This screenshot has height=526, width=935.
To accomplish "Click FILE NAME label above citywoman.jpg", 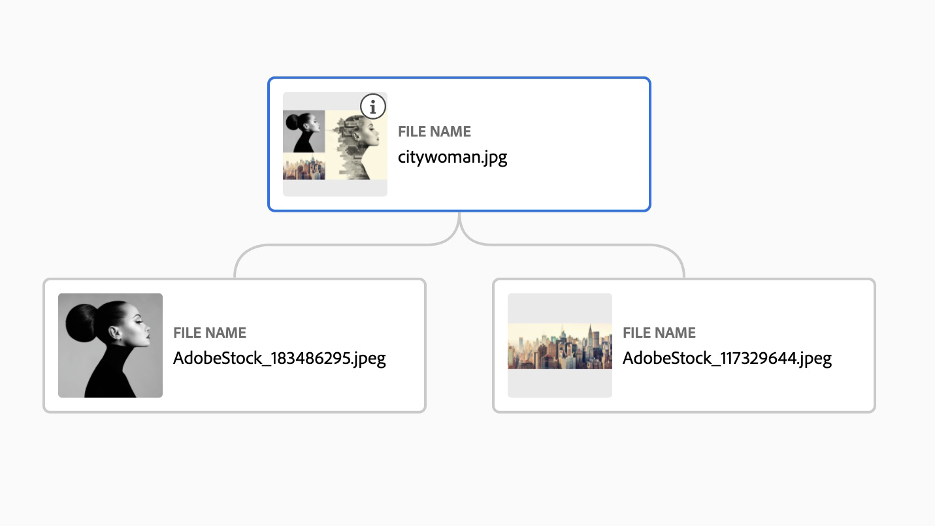I will pos(435,132).
